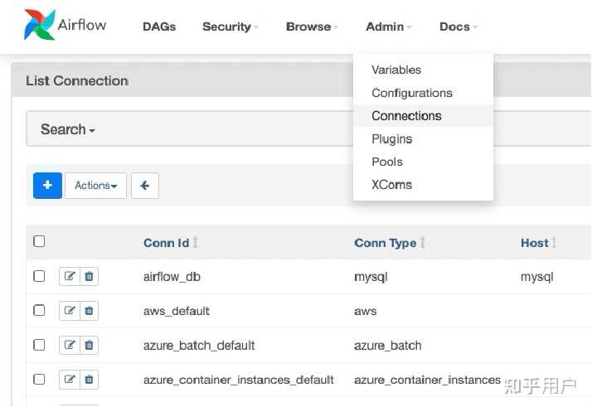Click the blue plus add connection button
The image size is (592, 407).
coord(47,186)
